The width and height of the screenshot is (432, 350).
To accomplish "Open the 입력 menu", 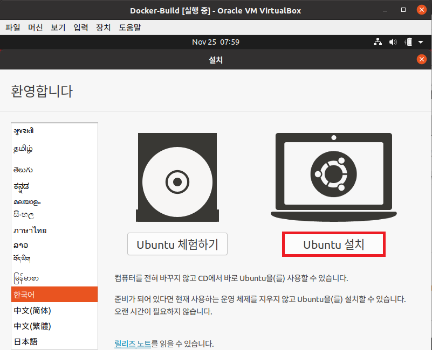I will click(x=80, y=27).
